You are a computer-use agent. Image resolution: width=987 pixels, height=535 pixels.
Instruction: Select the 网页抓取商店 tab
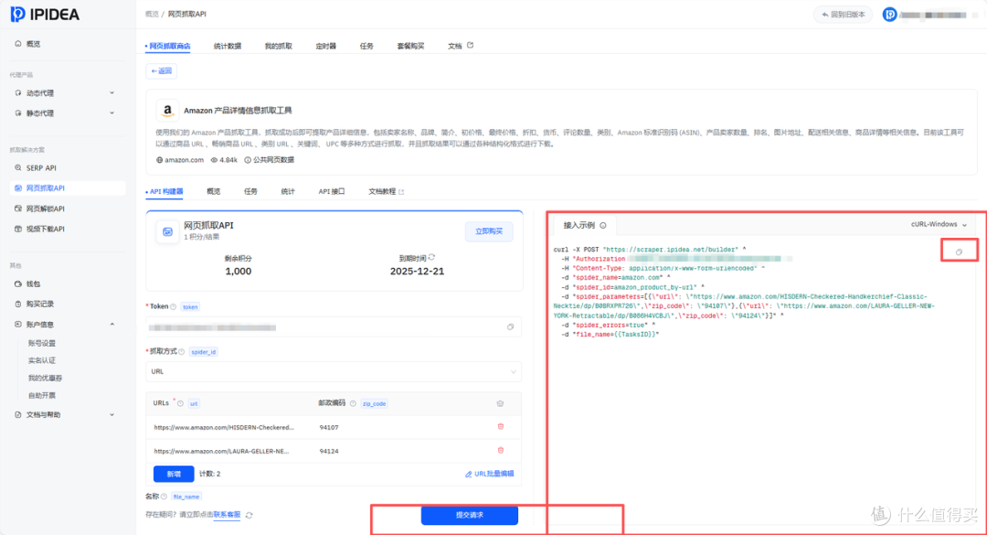(x=168, y=46)
